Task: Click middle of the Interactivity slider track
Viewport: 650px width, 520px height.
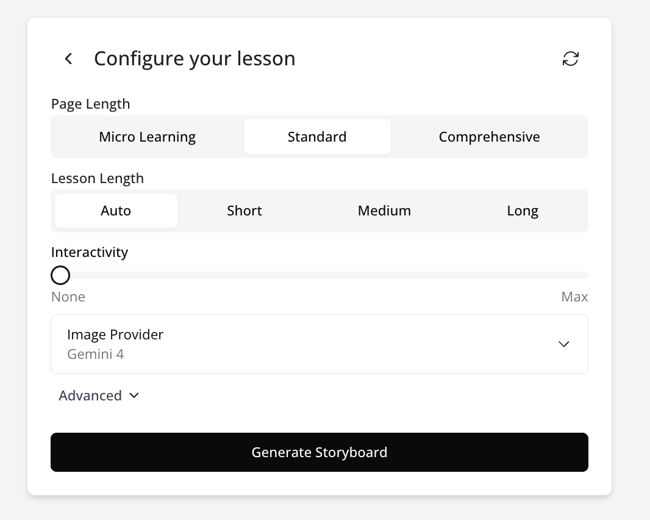Action: (320, 275)
